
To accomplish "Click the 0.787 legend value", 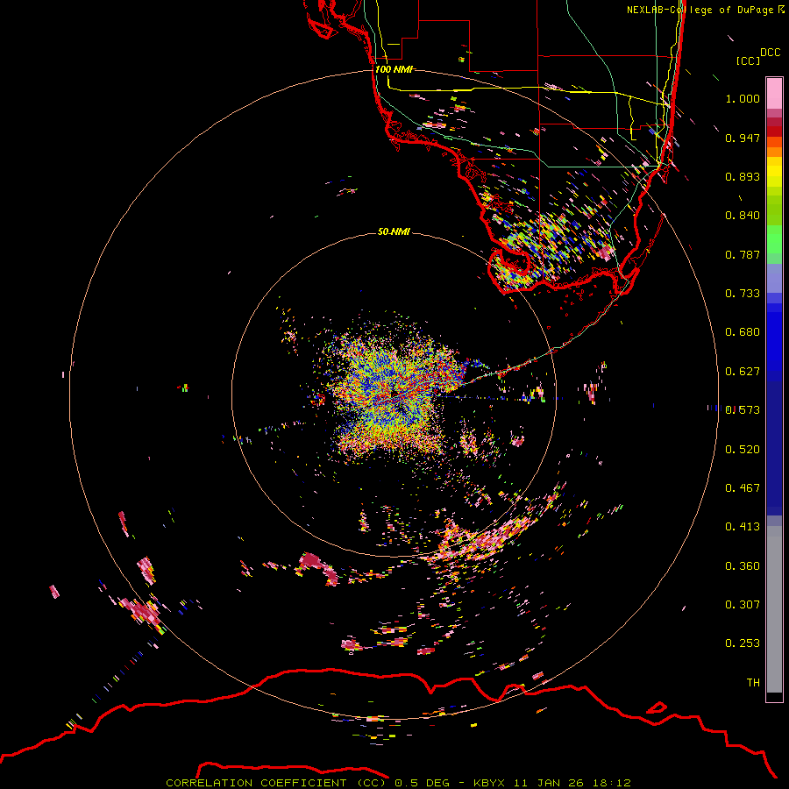I will 743,254.
